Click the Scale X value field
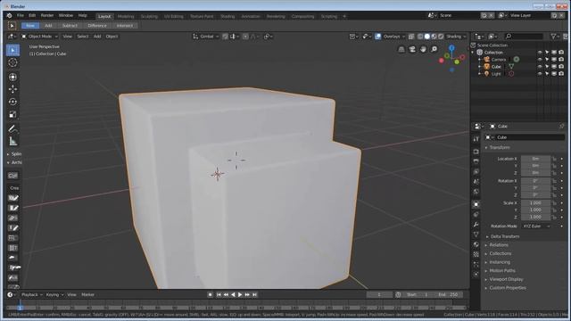 535,203
